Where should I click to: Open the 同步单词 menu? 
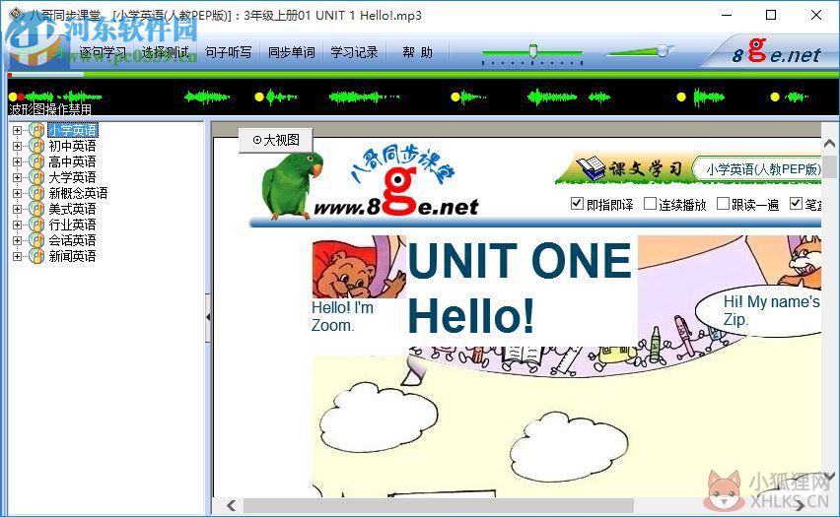[x=292, y=52]
